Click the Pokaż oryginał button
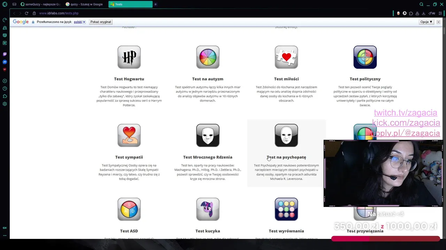The width and height of the screenshot is (446, 250). pyautogui.click(x=101, y=22)
